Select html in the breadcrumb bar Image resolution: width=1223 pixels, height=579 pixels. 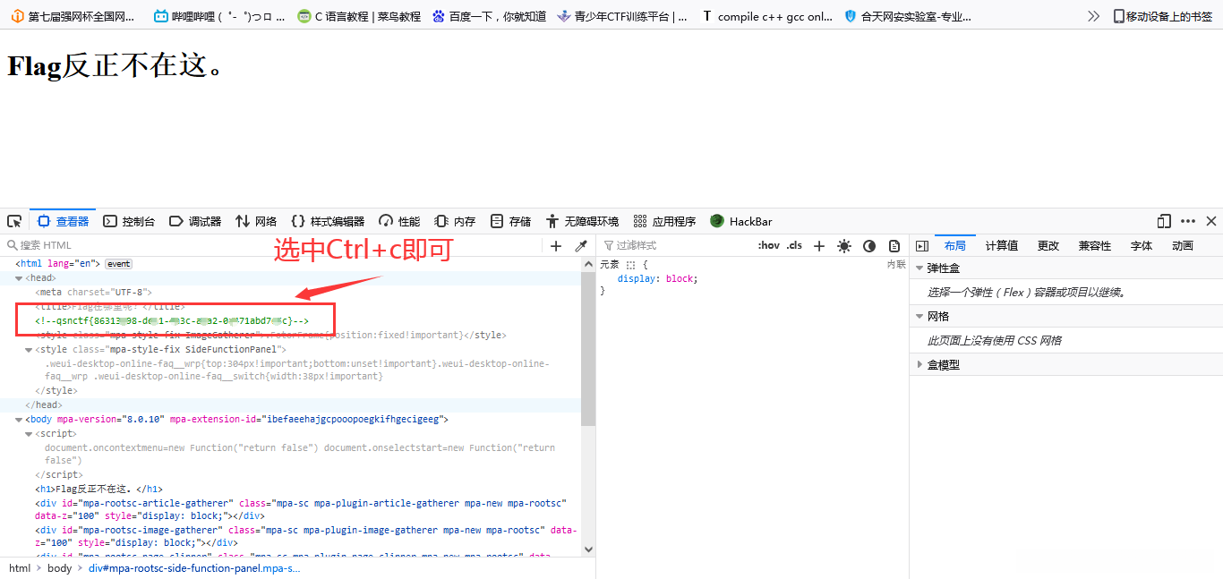[20, 568]
